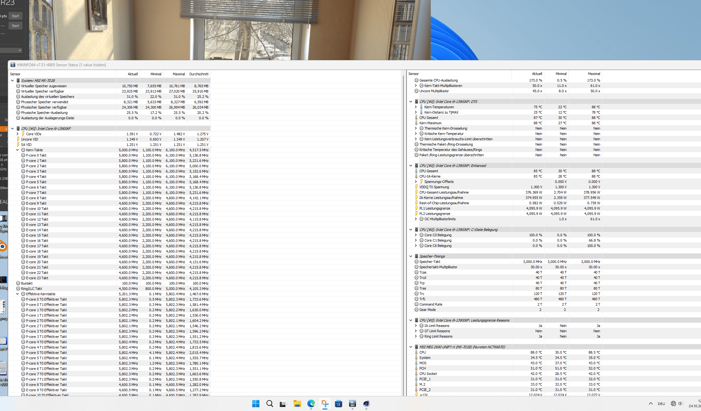Click the HWiNFO64 title bar icon
Screen dimensions: 701x411
[x=13, y=65]
